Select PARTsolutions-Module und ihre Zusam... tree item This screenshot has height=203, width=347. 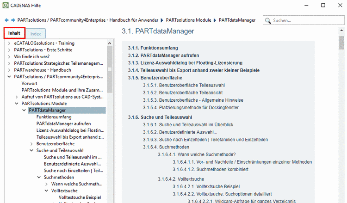tap(62, 90)
